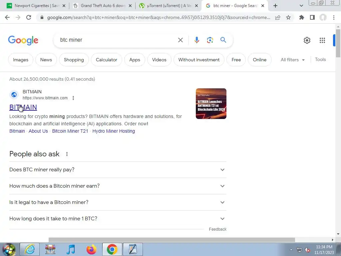The image size is (341, 256).
Task: Open a new tab with plus button
Action: 275,6
